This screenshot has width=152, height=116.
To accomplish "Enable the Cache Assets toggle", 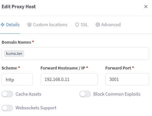I will pyautogui.click(x=7, y=94).
